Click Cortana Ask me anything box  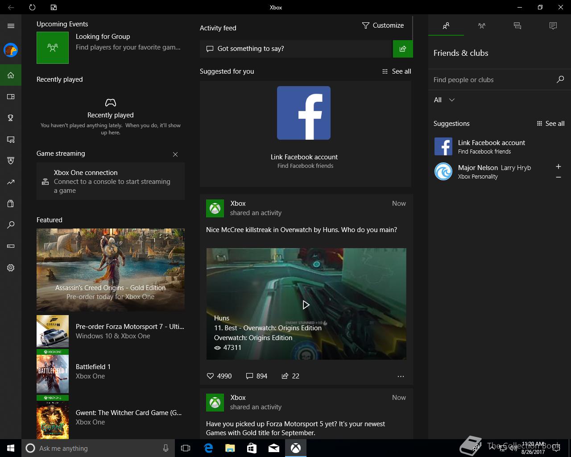coord(98,448)
